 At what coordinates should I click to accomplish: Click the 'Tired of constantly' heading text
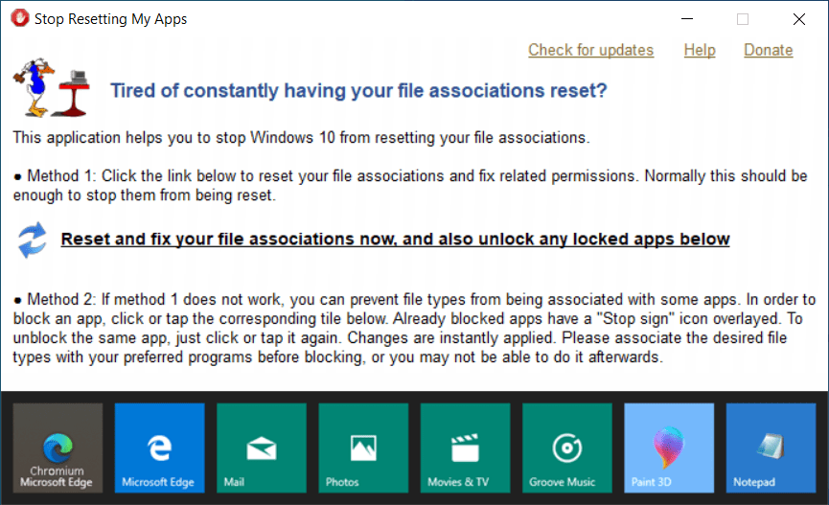(358, 90)
